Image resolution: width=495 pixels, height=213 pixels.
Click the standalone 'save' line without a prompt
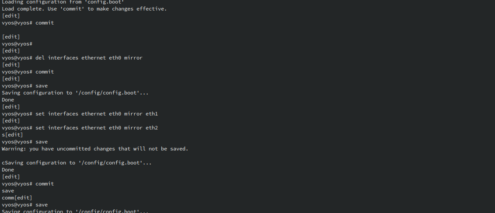point(8,191)
